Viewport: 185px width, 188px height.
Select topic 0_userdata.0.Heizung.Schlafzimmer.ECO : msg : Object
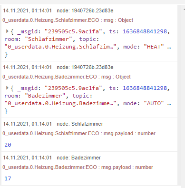68,20
